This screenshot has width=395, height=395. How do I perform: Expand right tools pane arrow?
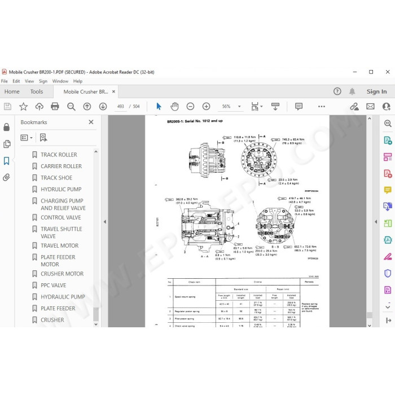coord(376,222)
